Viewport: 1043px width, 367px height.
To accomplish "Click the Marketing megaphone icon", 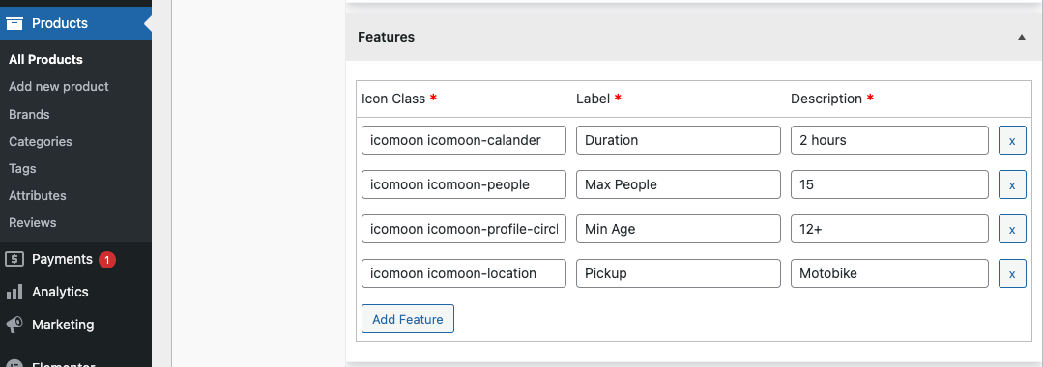I will click(14, 325).
